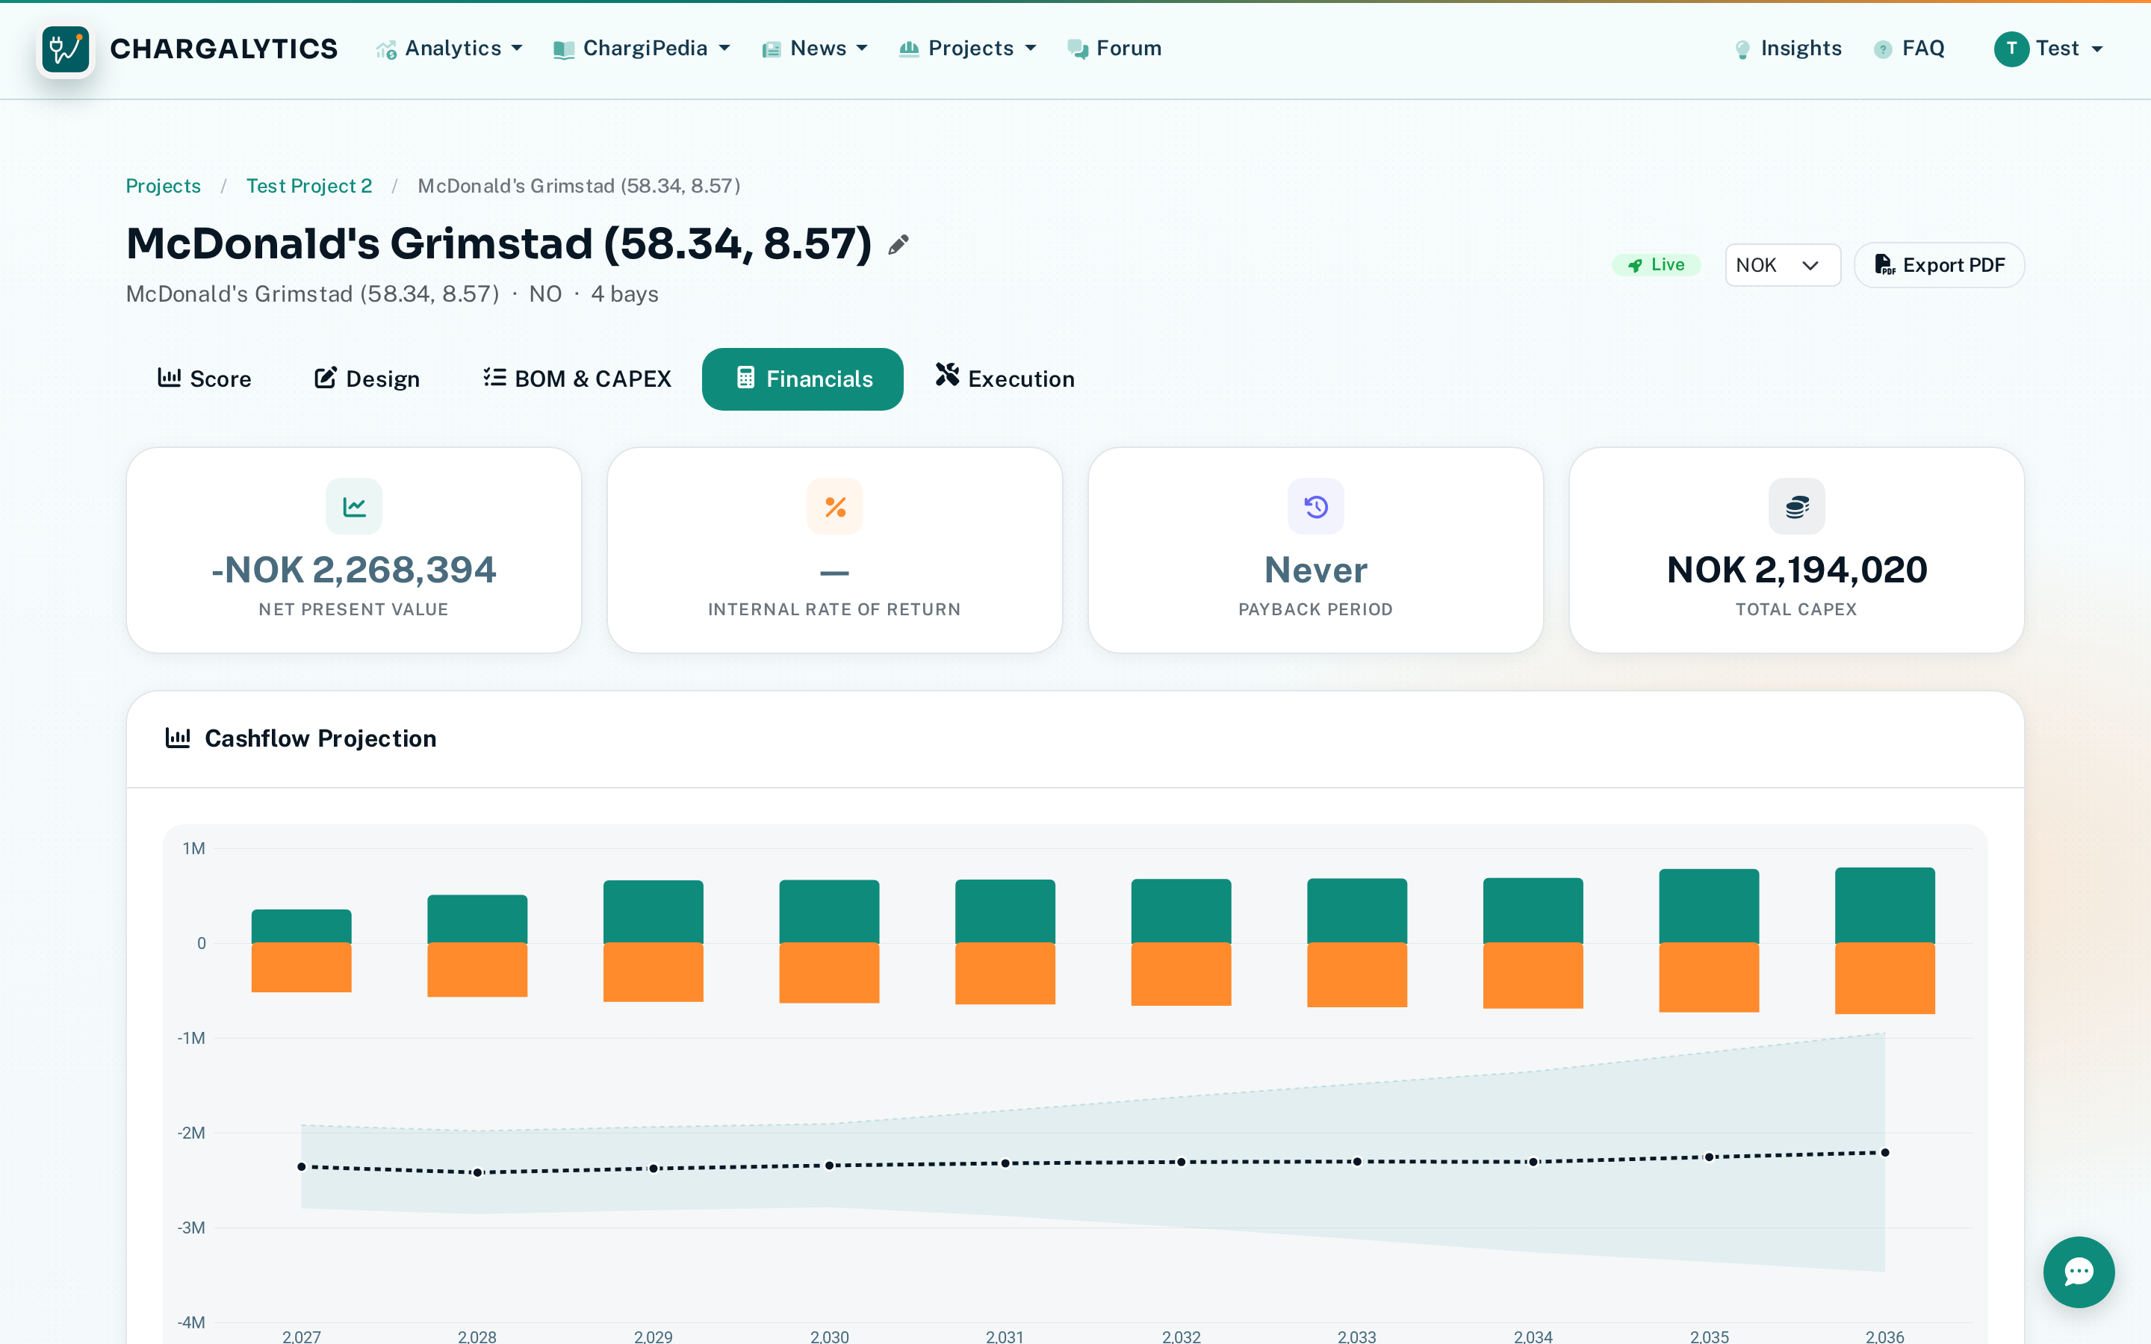Click the green bar for 2030
The width and height of the screenshot is (2151, 1344).
829,911
